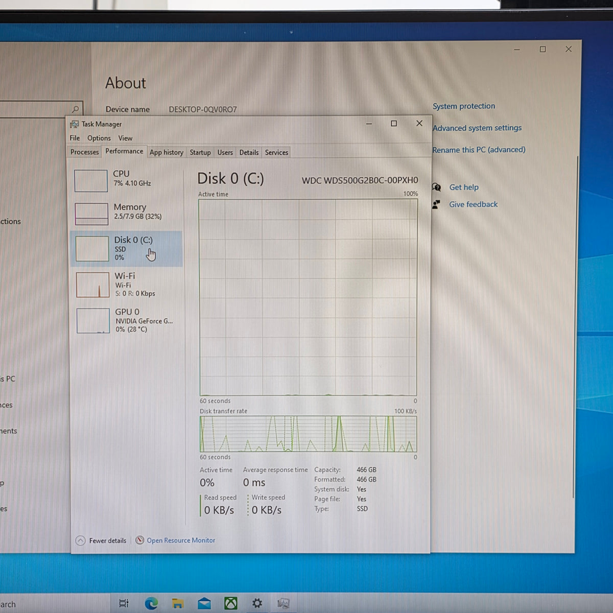Click the Active time graph area
Image resolution: width=613 pixels, height=613 pixels.
308,297
